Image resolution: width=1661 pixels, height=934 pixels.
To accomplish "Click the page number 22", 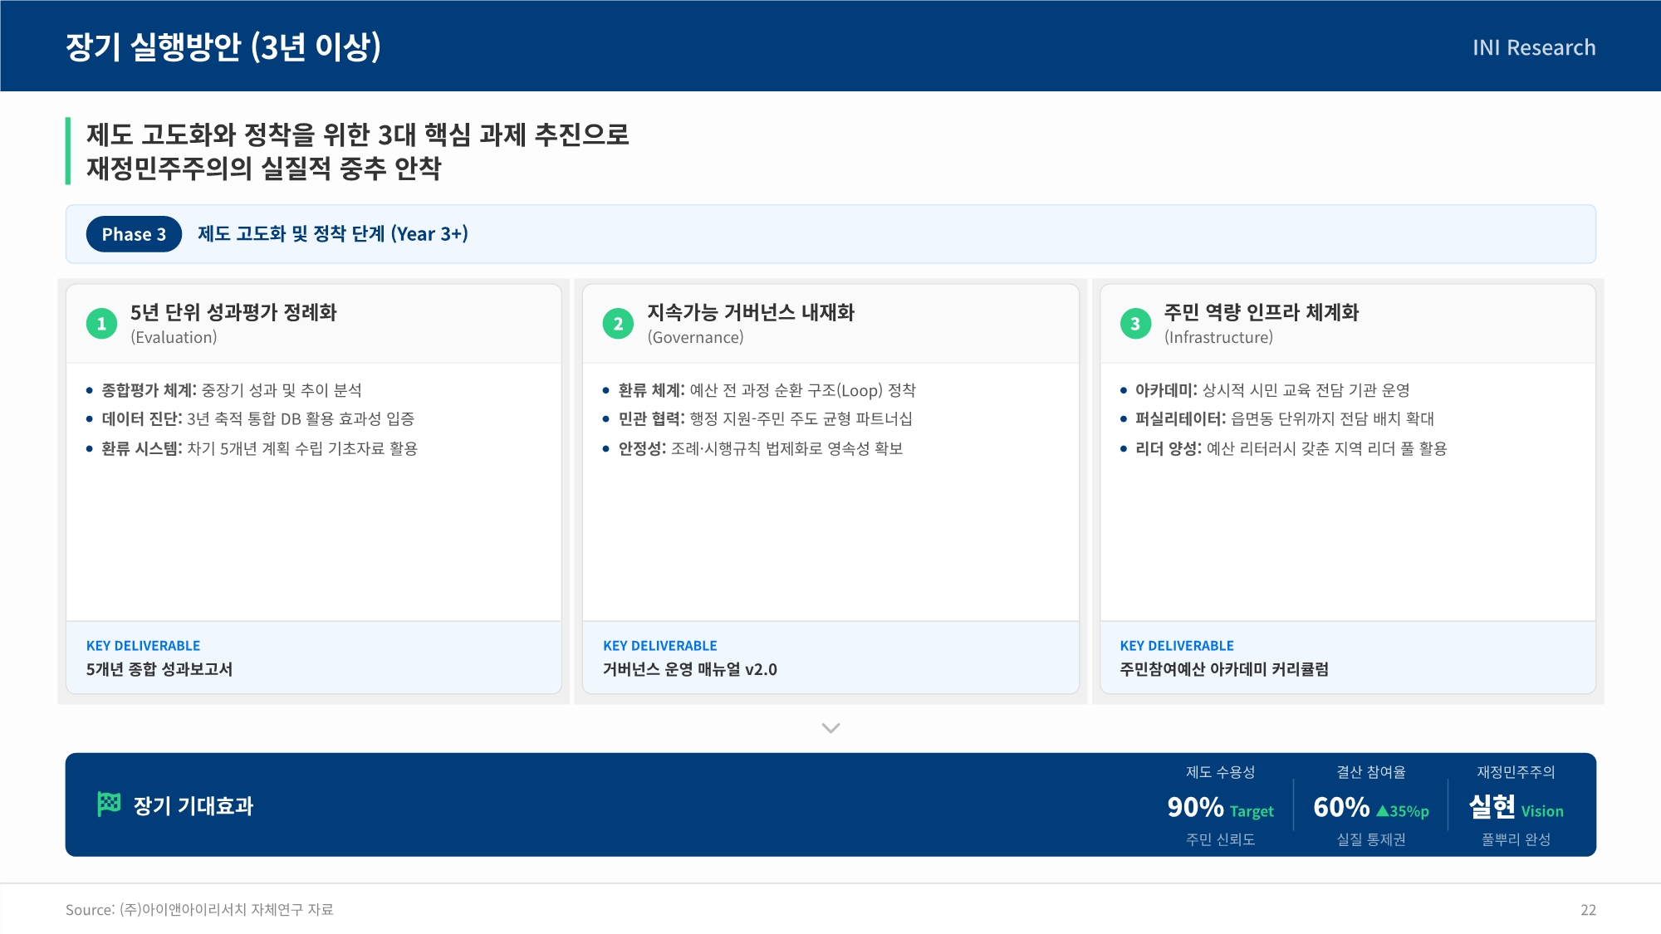I will (1587, 910).
